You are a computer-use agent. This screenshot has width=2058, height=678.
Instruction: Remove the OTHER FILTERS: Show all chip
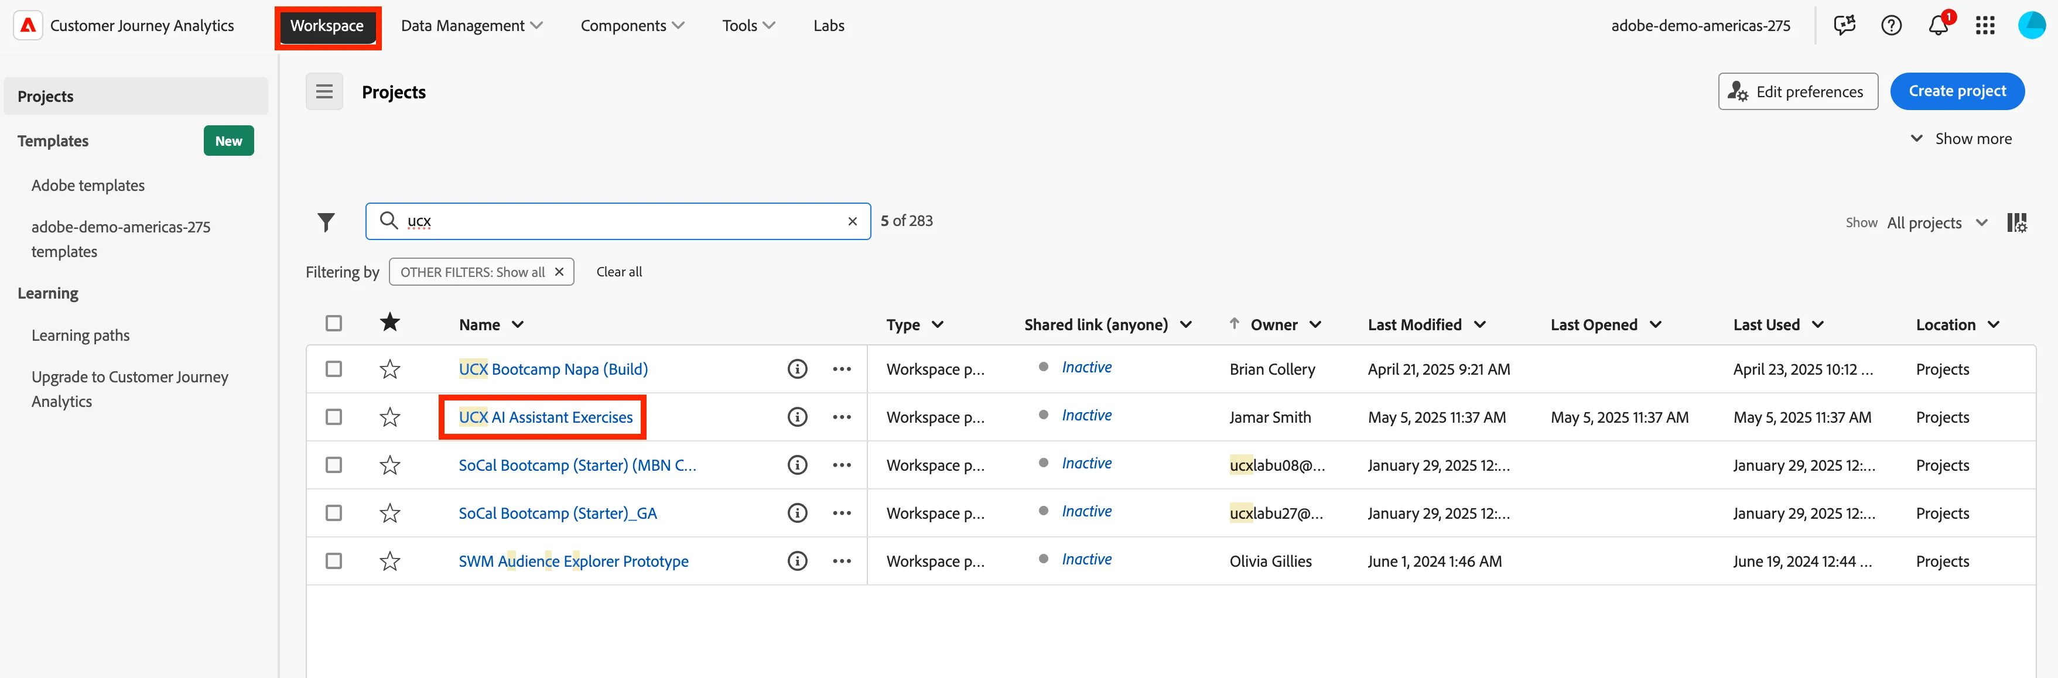(x=559, y=272)
